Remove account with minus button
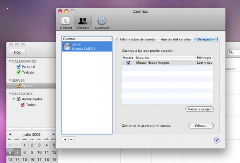240x163 pixels. coord(72,139)
